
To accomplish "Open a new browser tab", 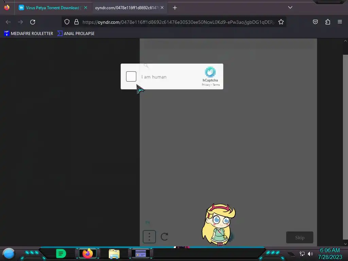I will click(175, 8).
